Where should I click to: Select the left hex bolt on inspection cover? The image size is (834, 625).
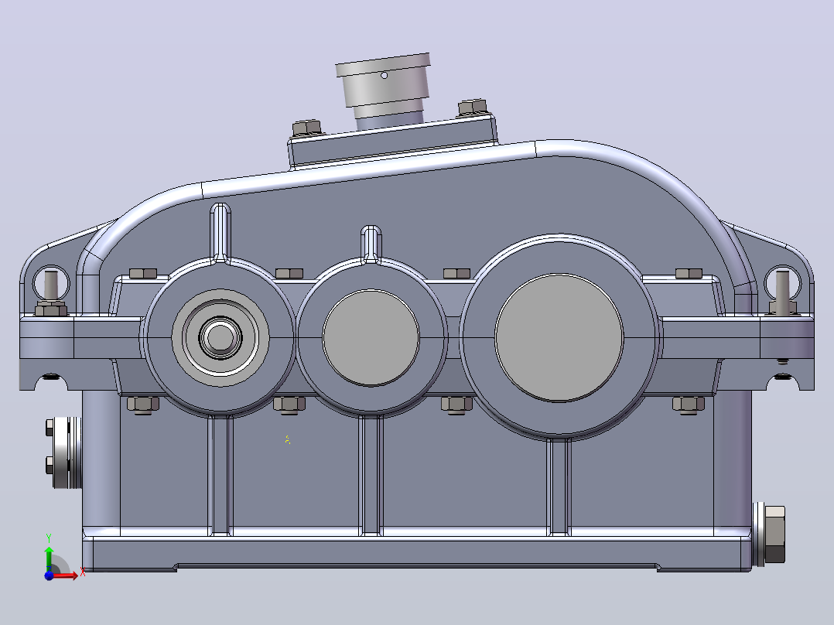coord(307,128)
